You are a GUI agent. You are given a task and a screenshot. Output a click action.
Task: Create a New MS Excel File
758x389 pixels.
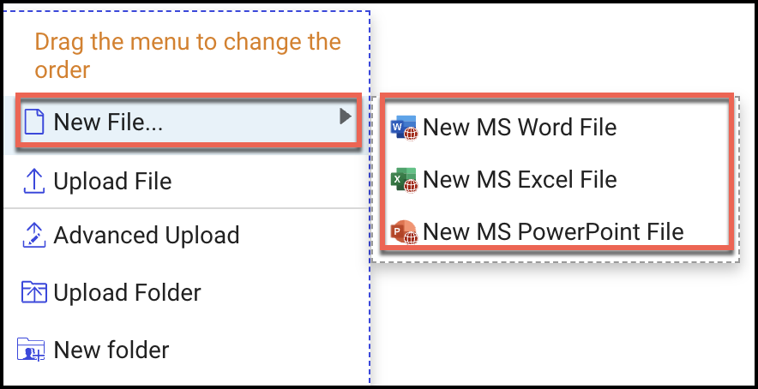(520, 179)
